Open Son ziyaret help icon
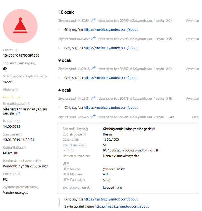This screenshot has width=202, height=211. coord(21,134)
